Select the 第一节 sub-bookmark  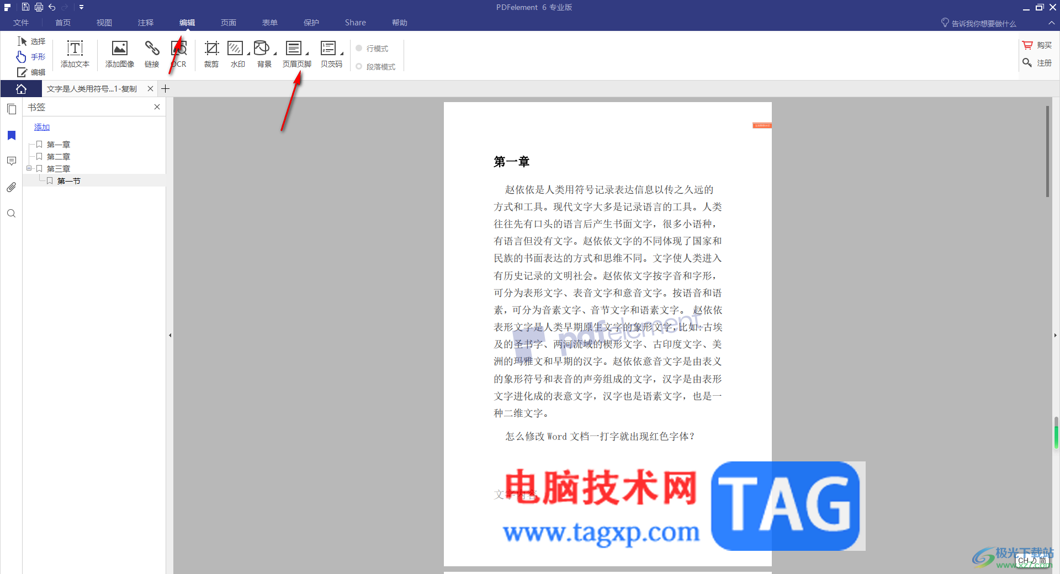click(x=69, y=181)
